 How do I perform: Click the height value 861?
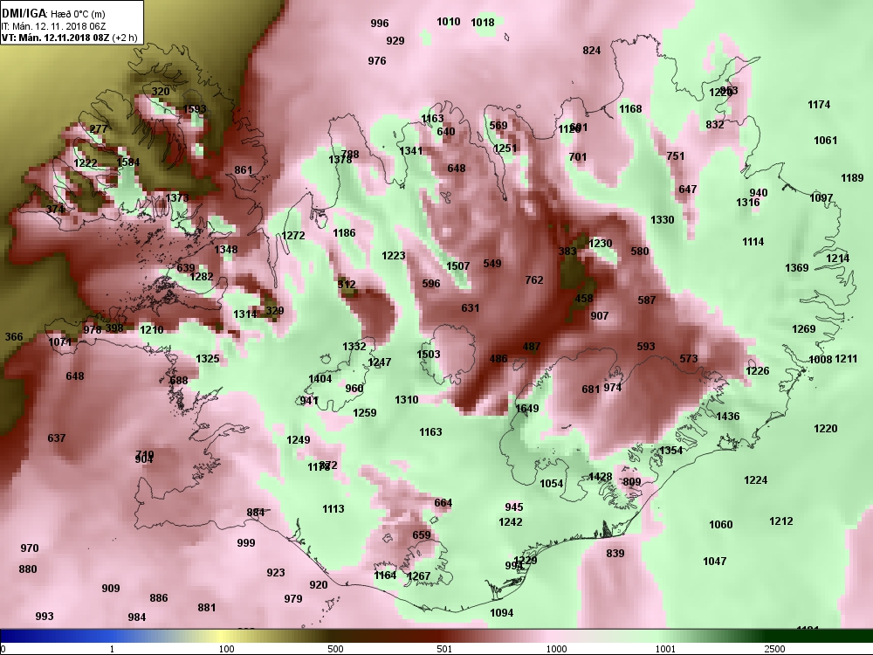(x=243, y=170)
